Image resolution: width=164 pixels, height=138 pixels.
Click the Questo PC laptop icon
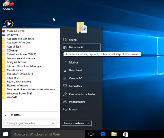tap(65, 78)
